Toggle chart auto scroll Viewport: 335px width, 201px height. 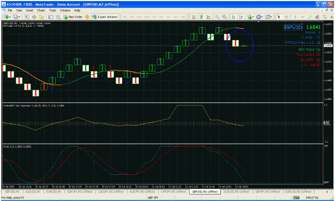click(x=234, y=17)
